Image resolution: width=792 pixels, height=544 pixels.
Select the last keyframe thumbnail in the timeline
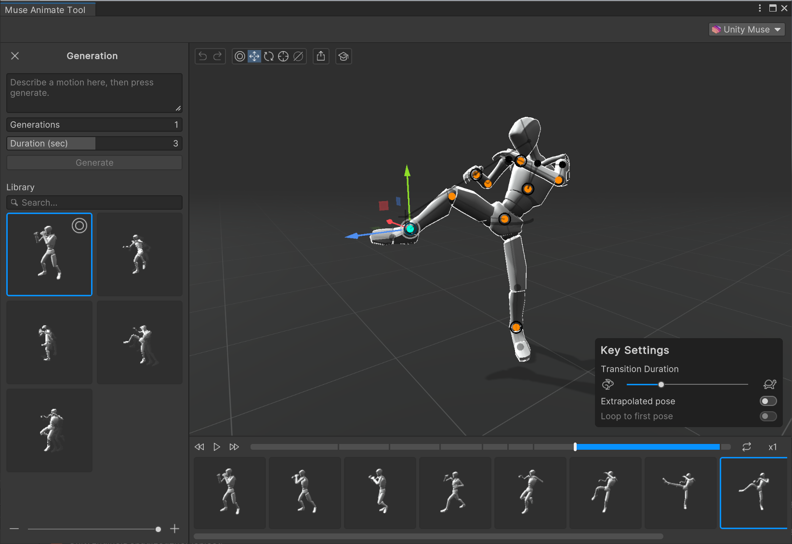(754, 493)
